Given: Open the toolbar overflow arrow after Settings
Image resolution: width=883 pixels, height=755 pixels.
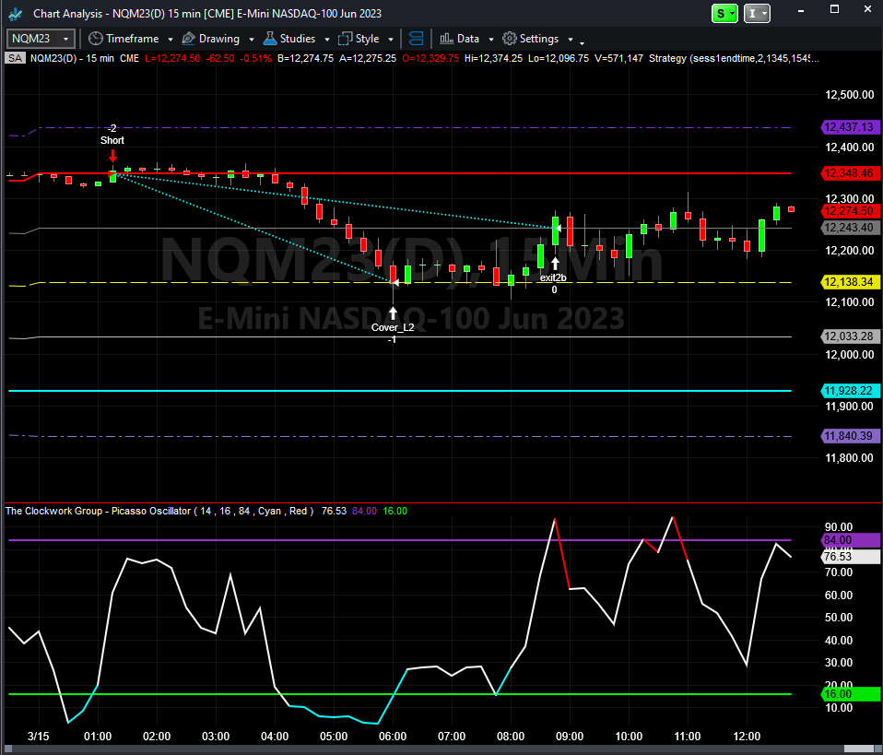Looking at the screenshot, I should pos(582,41).
